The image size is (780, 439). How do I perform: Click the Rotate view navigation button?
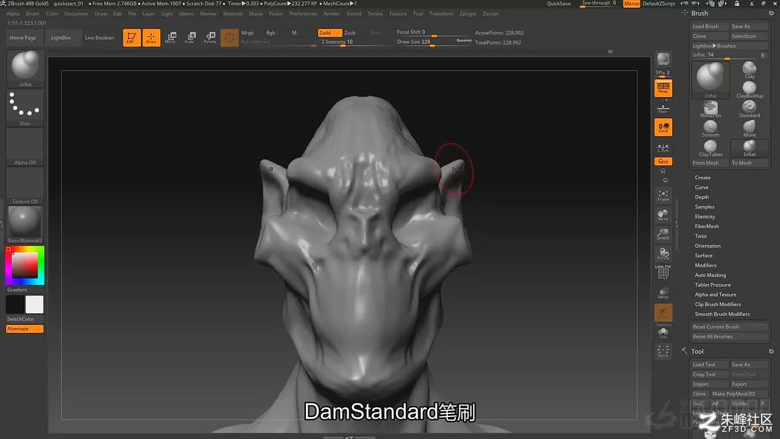point(663,254)
